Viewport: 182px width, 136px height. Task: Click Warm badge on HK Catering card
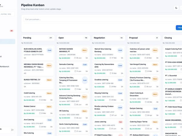click(x=84, y=111)
